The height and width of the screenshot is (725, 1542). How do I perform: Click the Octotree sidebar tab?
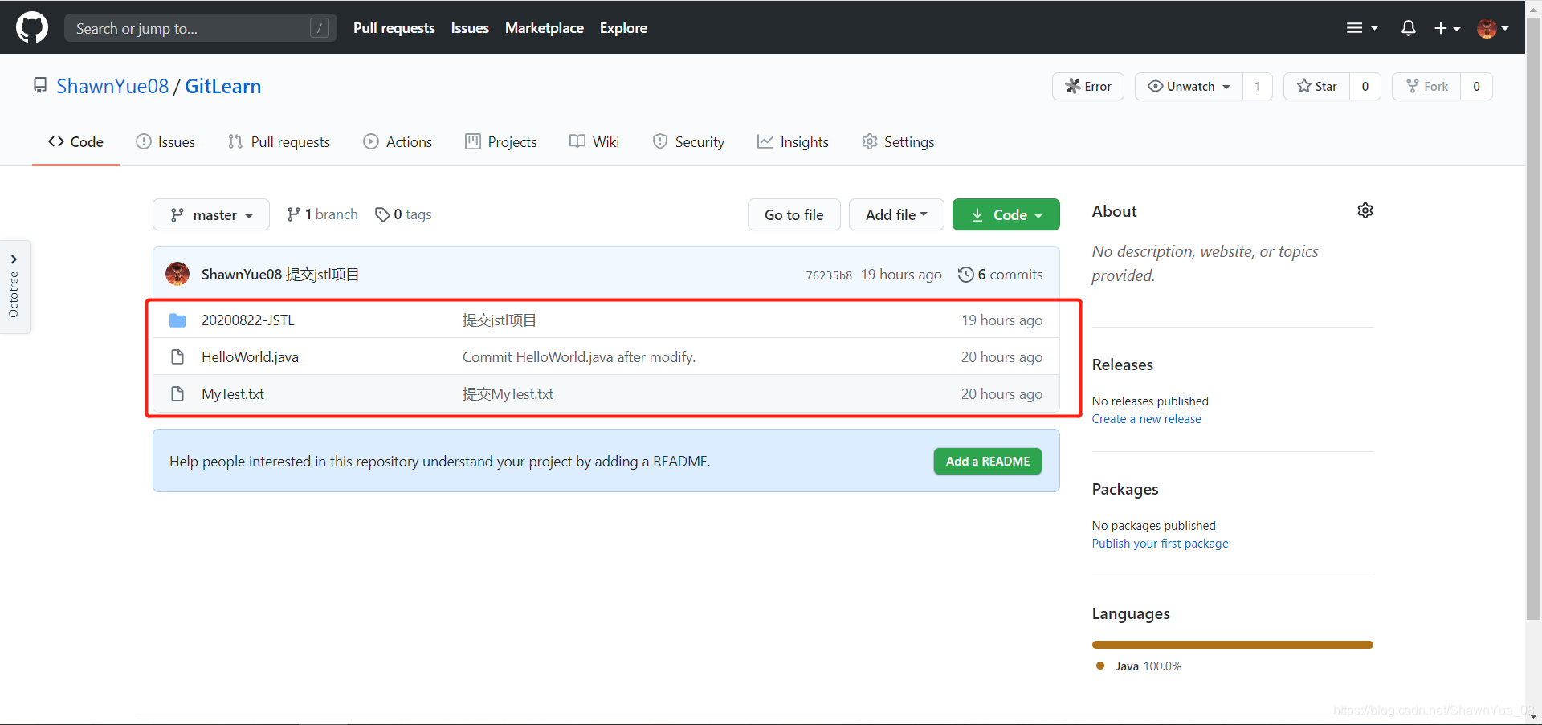pos(14,287)
